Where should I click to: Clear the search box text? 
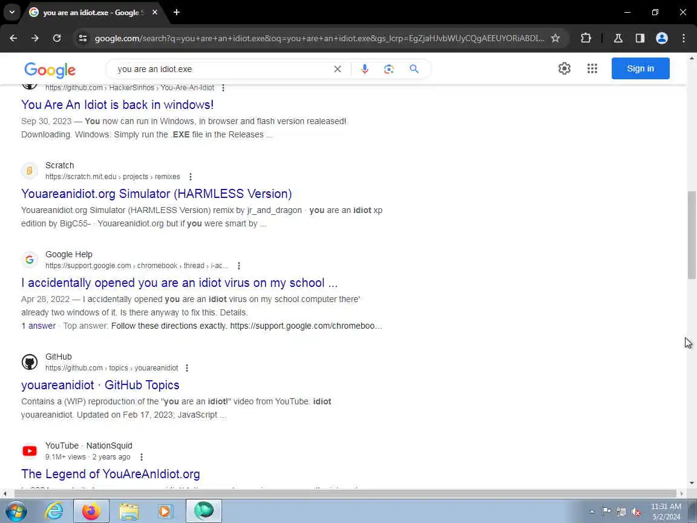338,69
